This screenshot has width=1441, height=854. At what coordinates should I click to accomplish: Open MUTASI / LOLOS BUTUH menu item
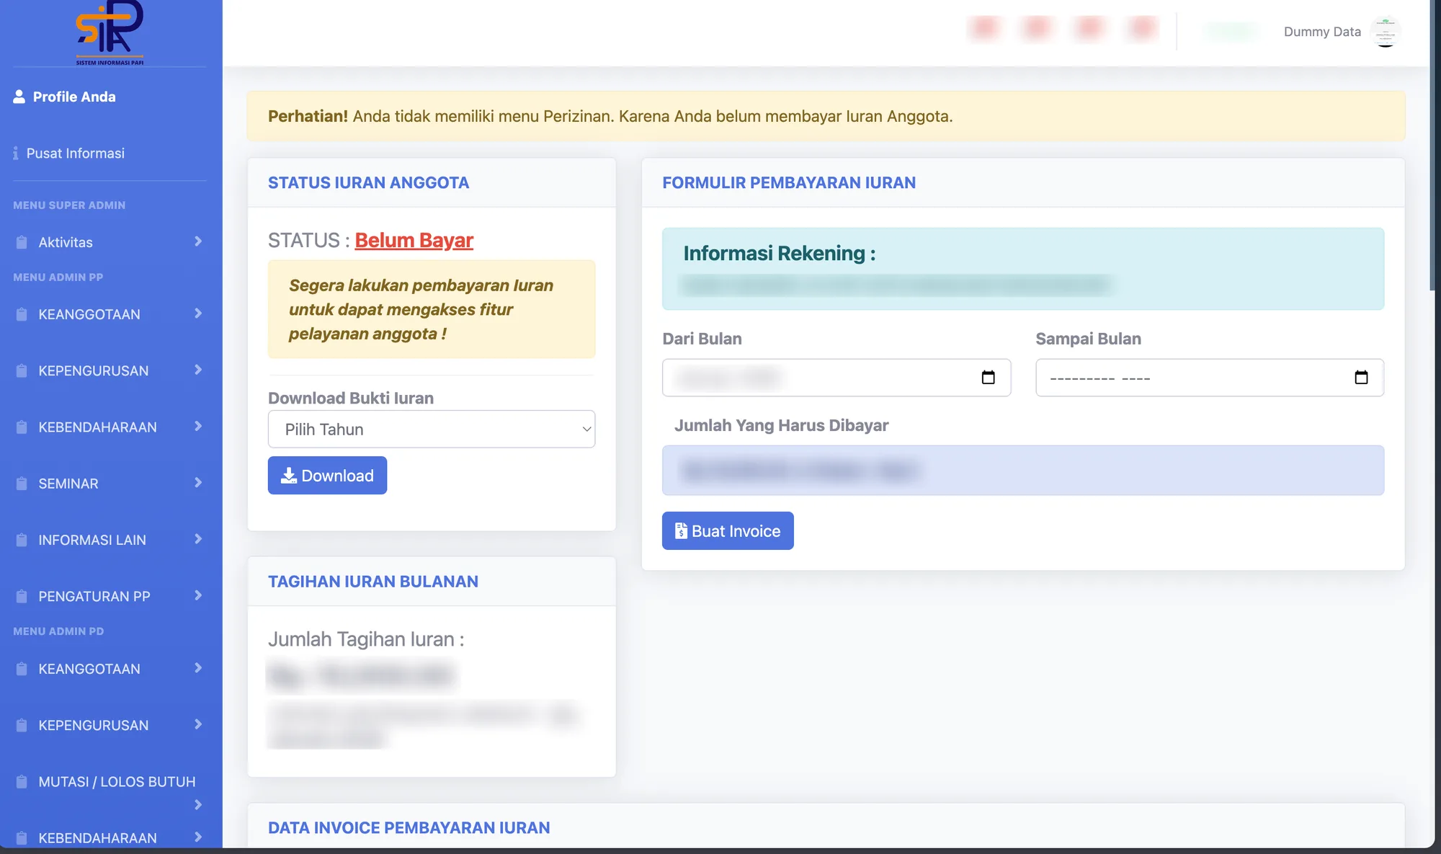point(117,782)
